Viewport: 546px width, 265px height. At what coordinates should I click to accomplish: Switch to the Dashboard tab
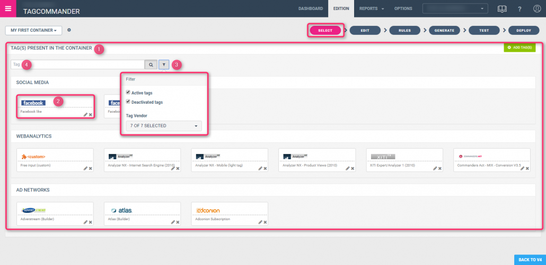pos(311,8)
